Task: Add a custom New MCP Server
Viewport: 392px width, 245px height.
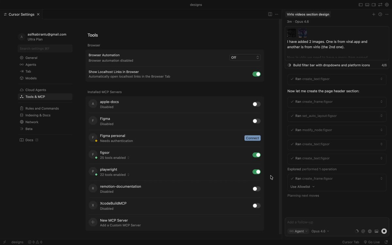Action: click(174, 223)
